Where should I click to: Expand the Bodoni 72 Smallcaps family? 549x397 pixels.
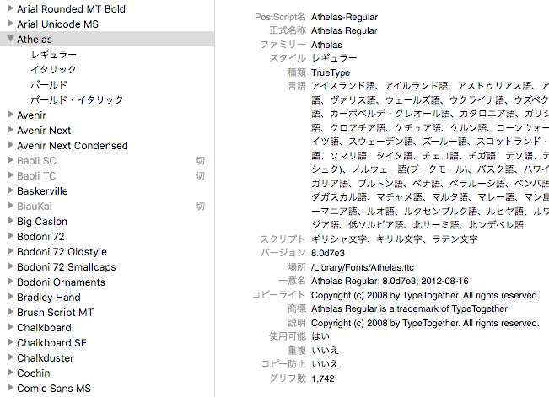pos(10,266)
